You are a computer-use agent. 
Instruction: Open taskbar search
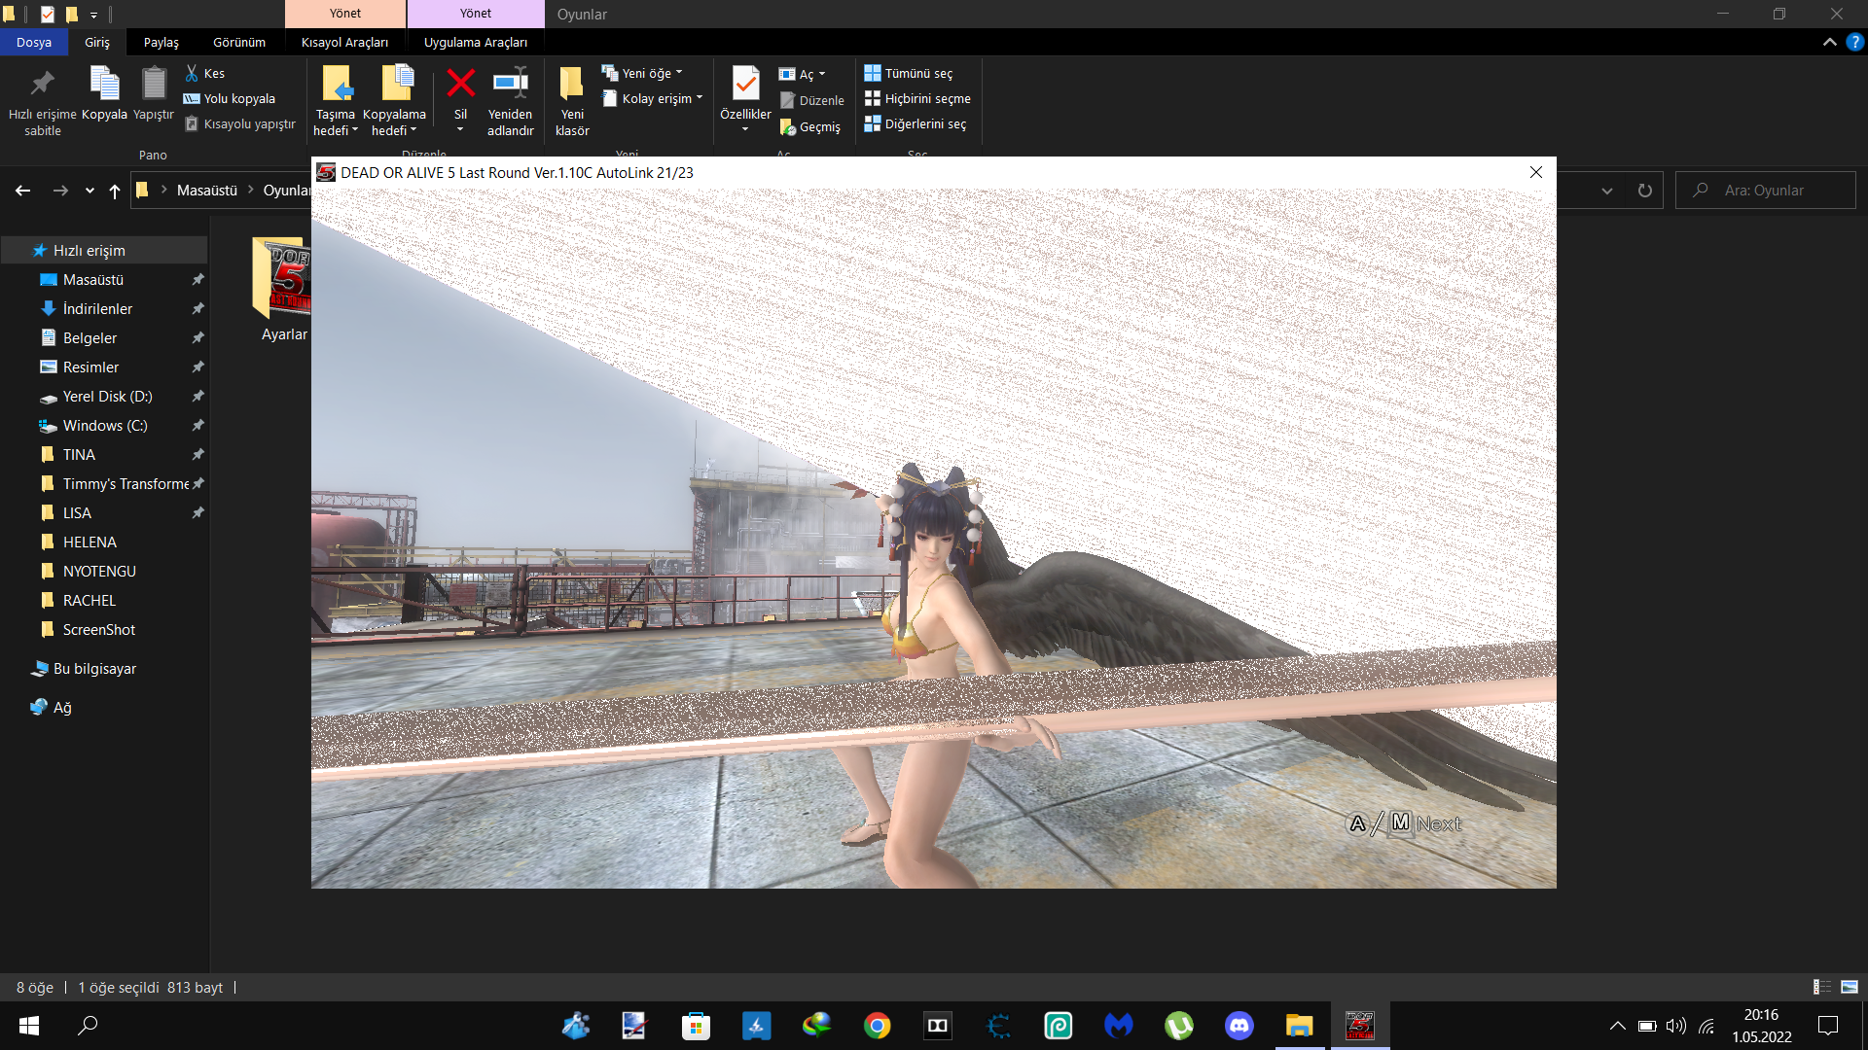[88, 1026]
